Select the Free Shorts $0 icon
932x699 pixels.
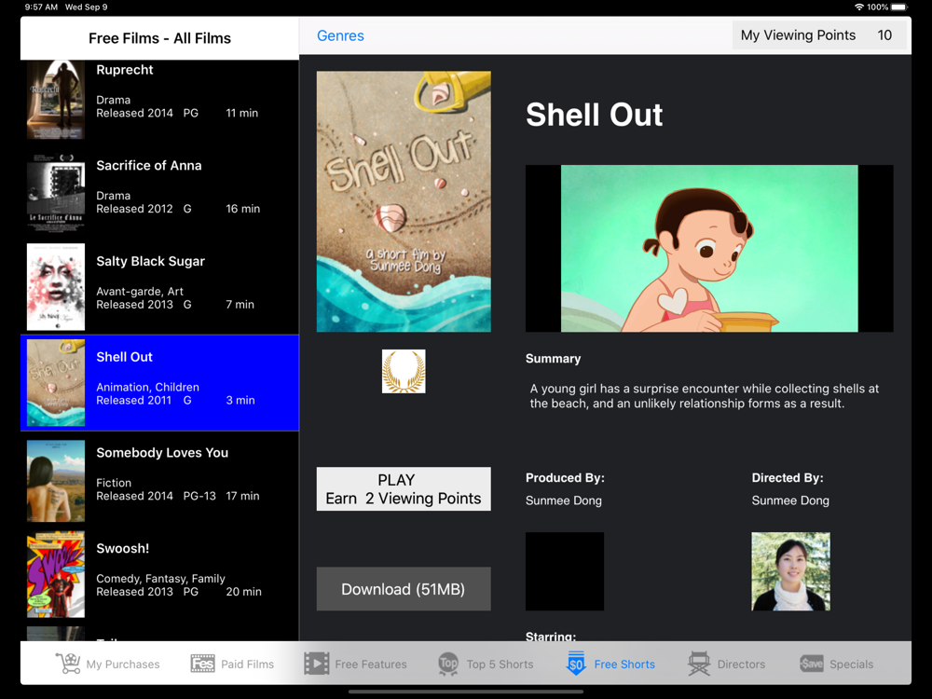[x=576, y=664]
